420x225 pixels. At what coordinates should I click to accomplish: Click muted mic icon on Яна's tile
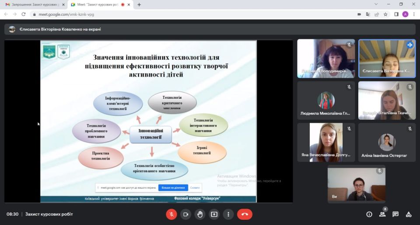(x=349, y=129)
